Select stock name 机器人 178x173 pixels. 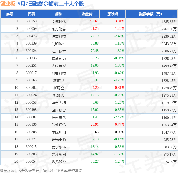59,95
